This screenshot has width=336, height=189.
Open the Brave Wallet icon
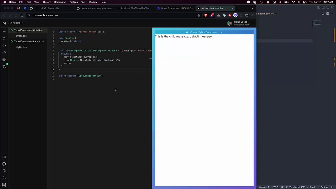pos(247,15)
